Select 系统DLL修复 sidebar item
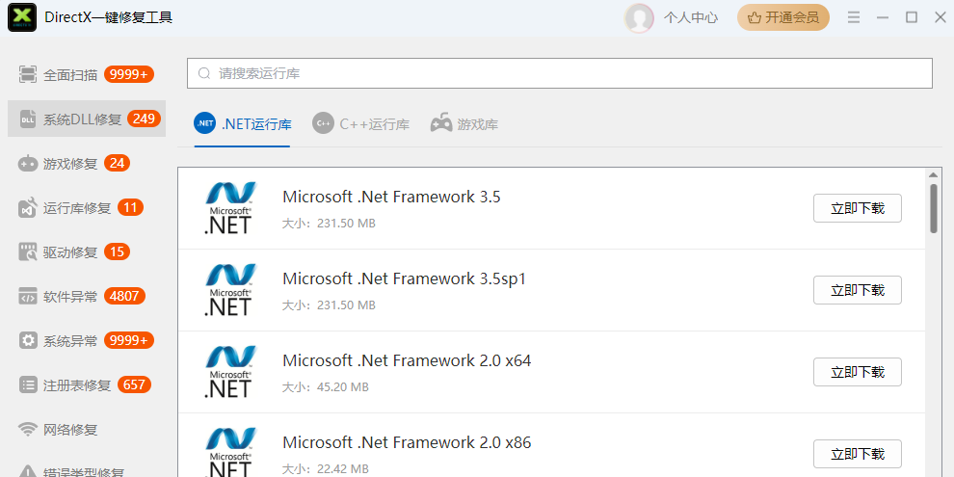 [x=87, y=119]
